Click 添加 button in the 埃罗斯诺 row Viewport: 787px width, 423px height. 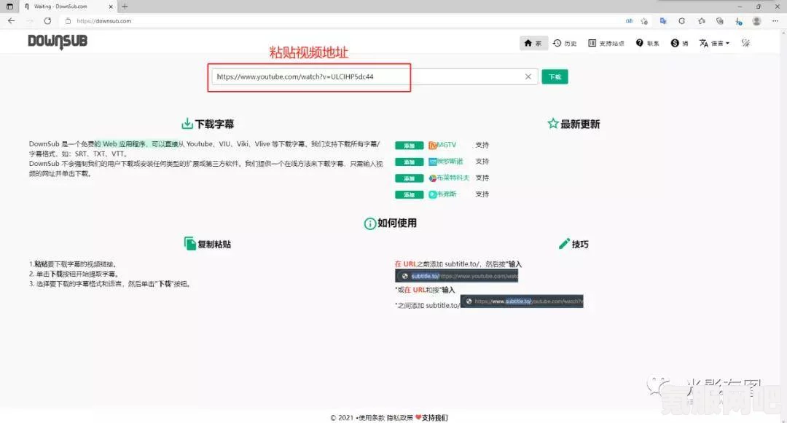coord(409,162)
